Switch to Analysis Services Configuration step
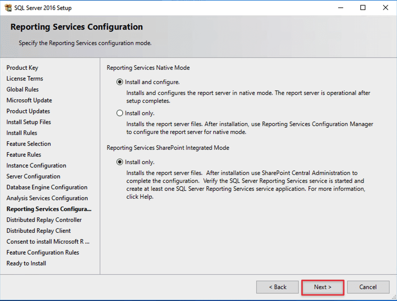The image size is (397, 301). coord(47,198)
